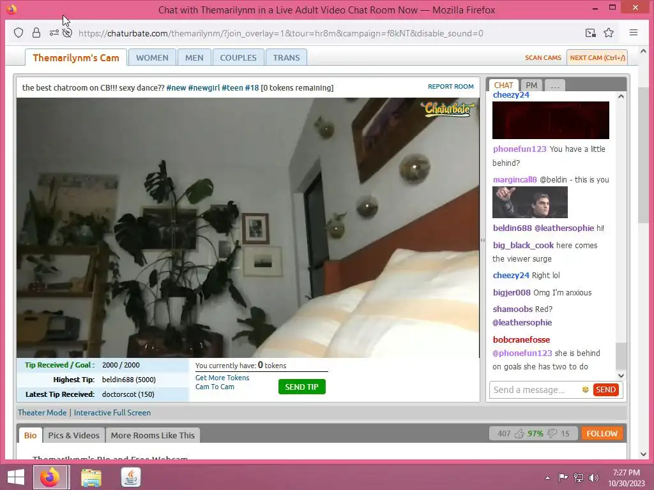Image resolution: width=654 pixels, height=490 pixels.
Task: Open More Rooms Like This tab
Action: point(153,435)
